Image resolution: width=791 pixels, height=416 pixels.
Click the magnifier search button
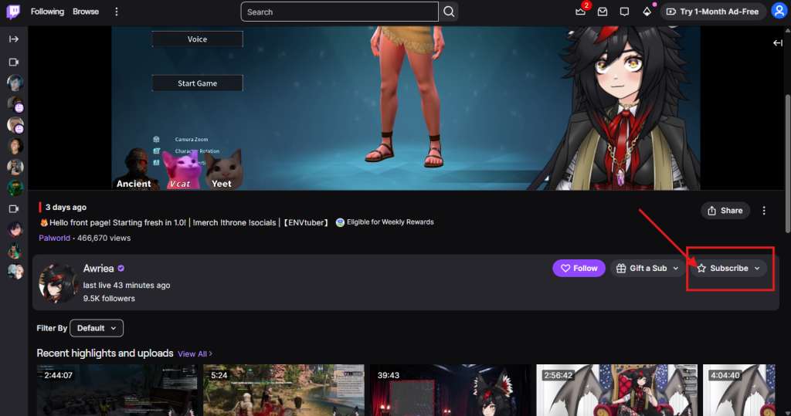(449, 12)
